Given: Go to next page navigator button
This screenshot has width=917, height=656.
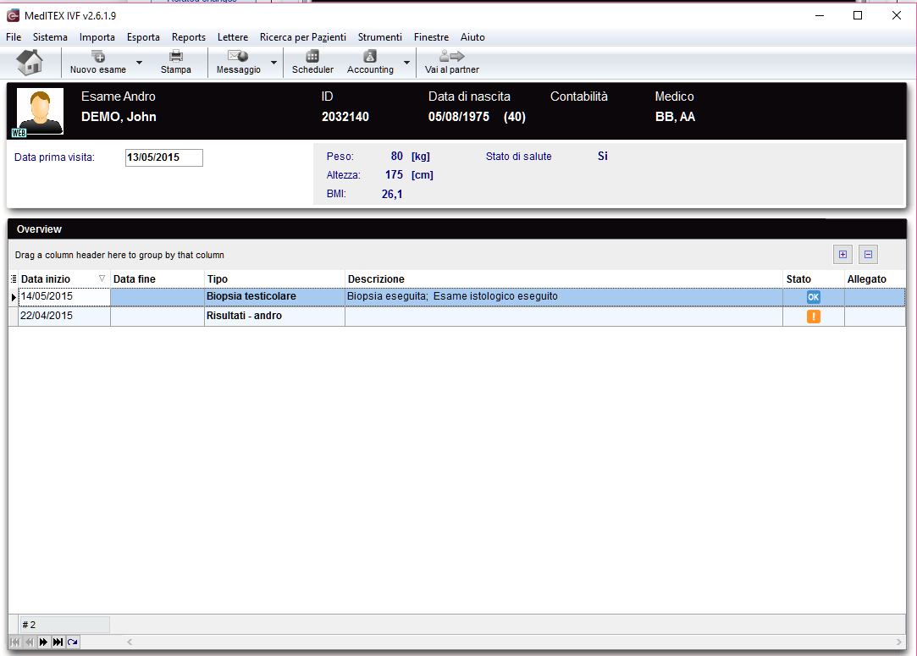Looking at the screenshot, I should (x=43, y=642).
